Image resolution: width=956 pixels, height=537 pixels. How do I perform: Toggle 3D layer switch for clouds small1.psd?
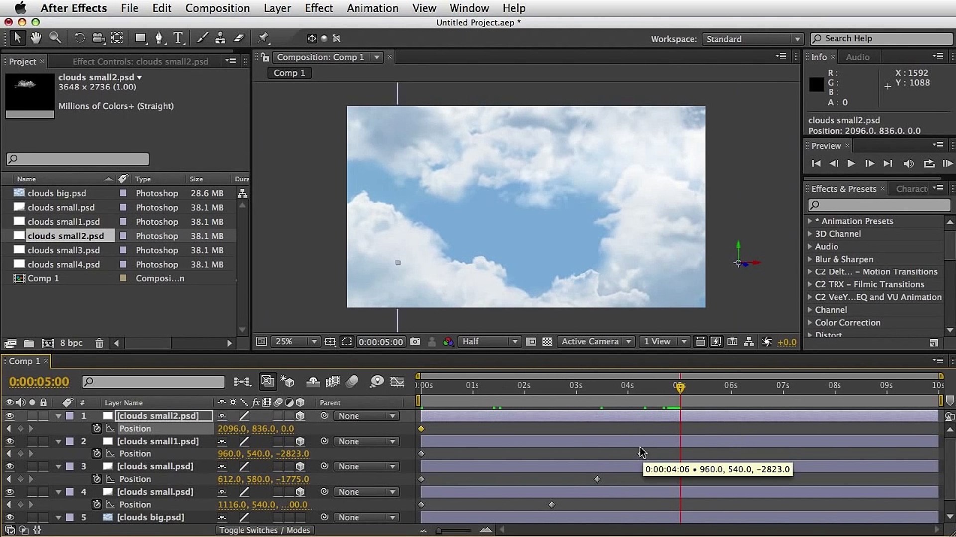[300, 441]
